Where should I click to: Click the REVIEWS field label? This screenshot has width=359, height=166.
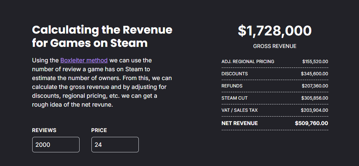tap(44, 130)
